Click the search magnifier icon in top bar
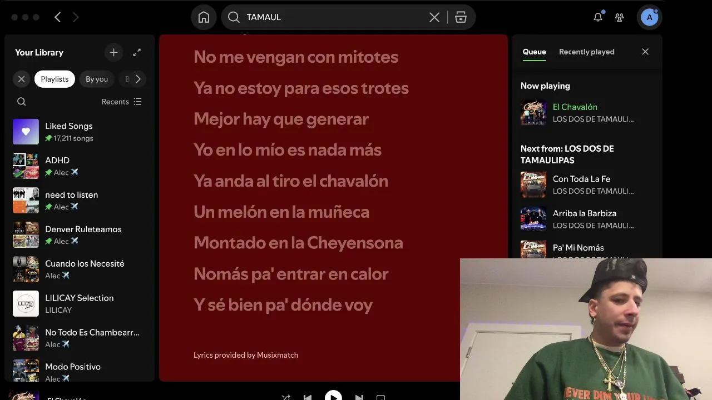Screen dimensions: 712x400 (234, 17)
